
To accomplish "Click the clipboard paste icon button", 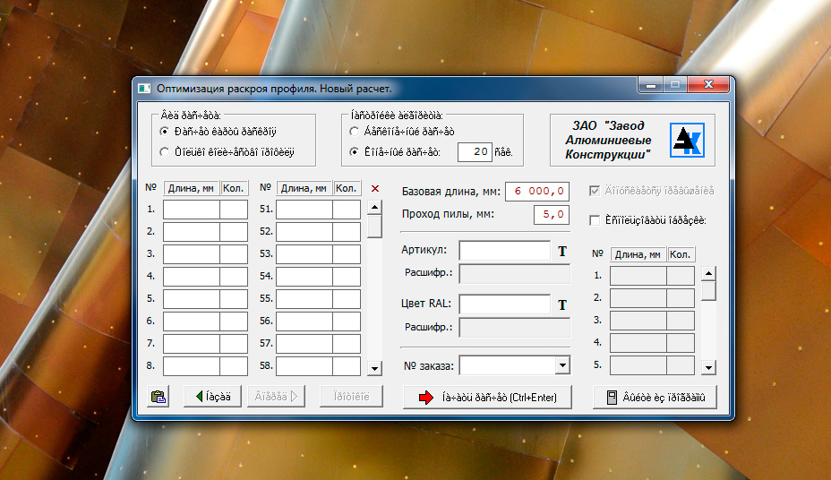I will pos(158,397).
